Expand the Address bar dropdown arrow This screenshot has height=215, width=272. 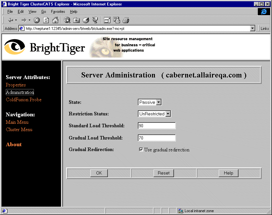pos(253,28)
